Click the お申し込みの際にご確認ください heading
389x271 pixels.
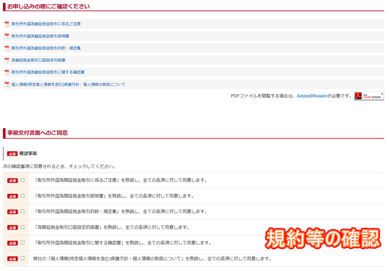[x=49, y=7]
